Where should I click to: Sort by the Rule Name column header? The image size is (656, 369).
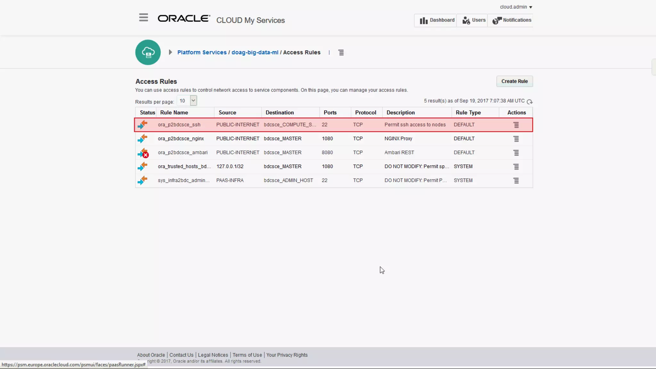(x=174, y=112)
